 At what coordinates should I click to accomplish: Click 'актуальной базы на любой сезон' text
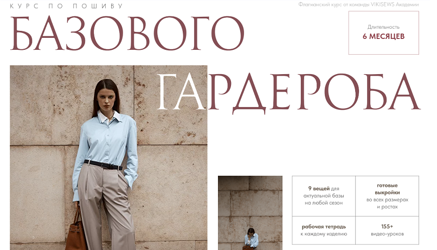click(x=324, y=199)
